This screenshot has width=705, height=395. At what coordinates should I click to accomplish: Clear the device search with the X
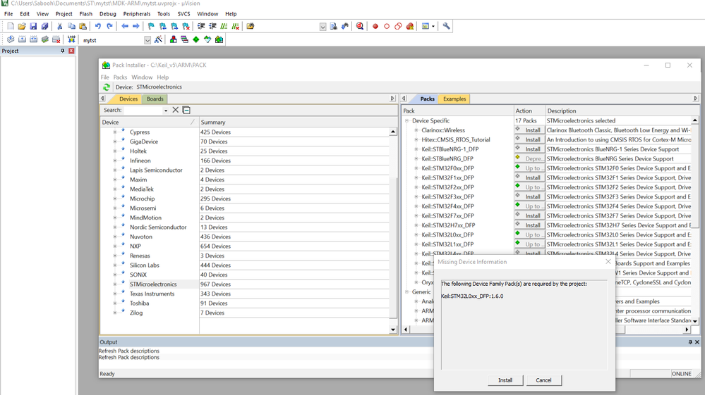tap(175, 110)
